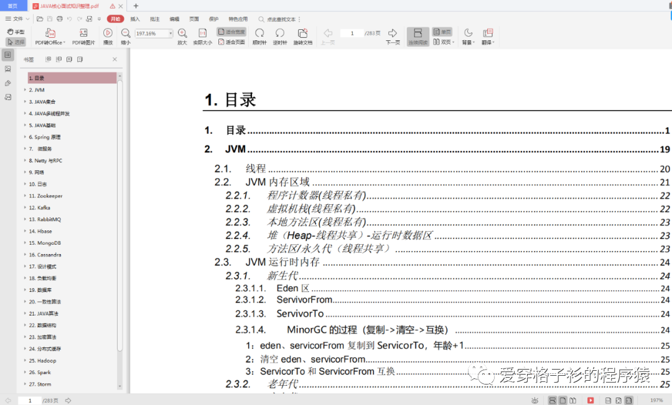Expand the 3. JAVA集合 bookmark
Screen dimensions: 672x405
click(25, 101)
